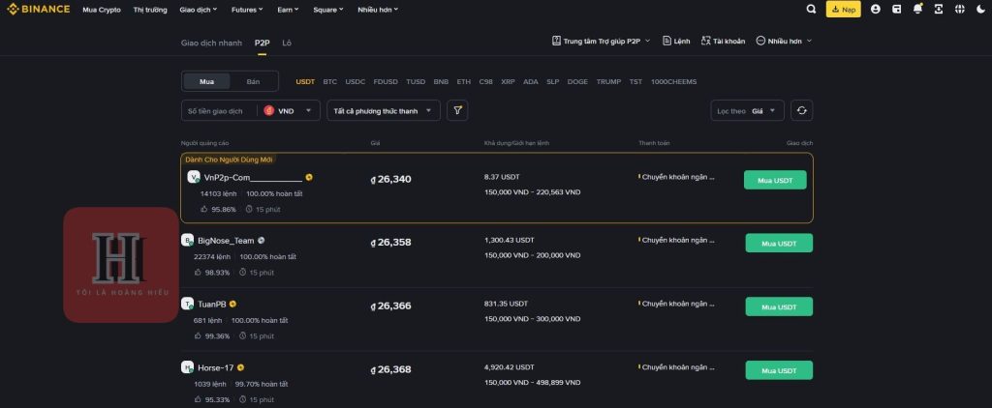Open BigNose_Team advertiser profile link

226,241
